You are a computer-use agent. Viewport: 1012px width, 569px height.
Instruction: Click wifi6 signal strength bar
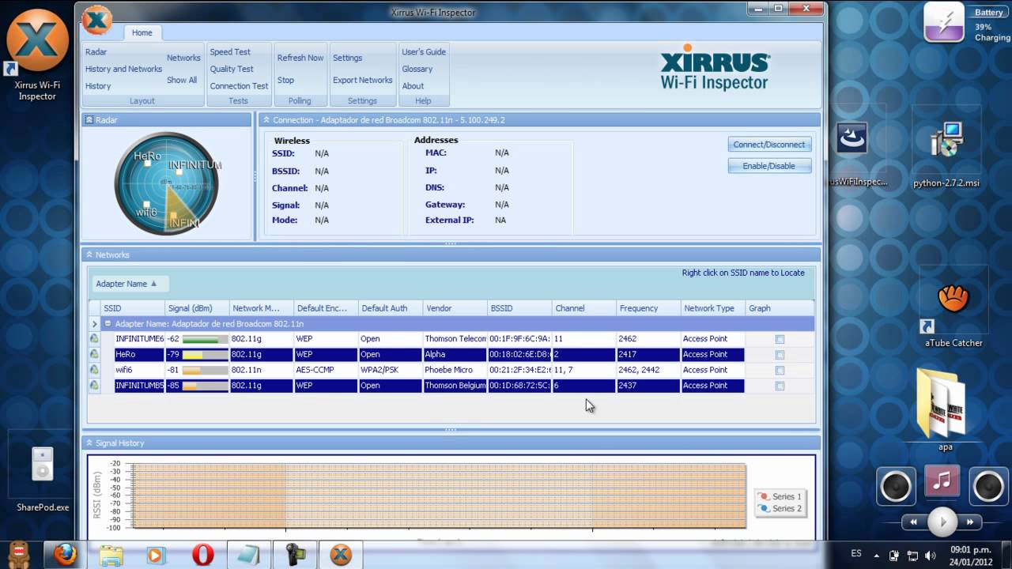[205, 370]
